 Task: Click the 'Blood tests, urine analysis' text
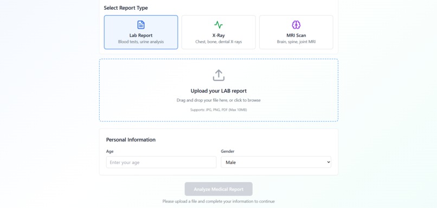pos(141,42)
